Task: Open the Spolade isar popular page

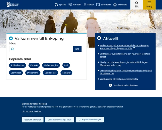Action: click(x=50, y=73)
